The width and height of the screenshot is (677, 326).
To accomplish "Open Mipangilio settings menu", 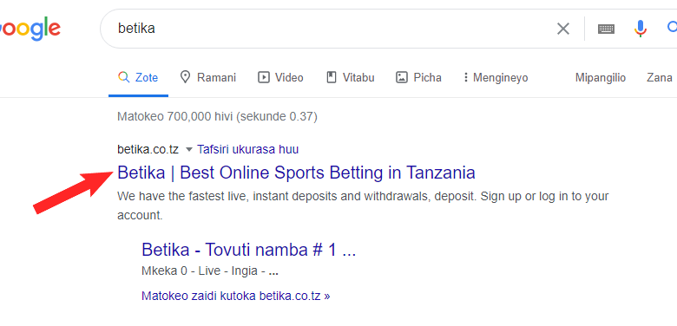I will click(600, 78).
